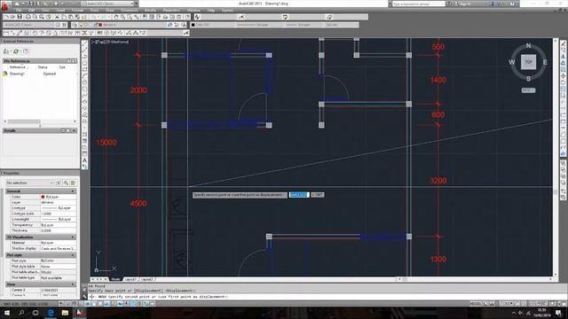Open File Explorer from taskbar

(x=65, y=313)
